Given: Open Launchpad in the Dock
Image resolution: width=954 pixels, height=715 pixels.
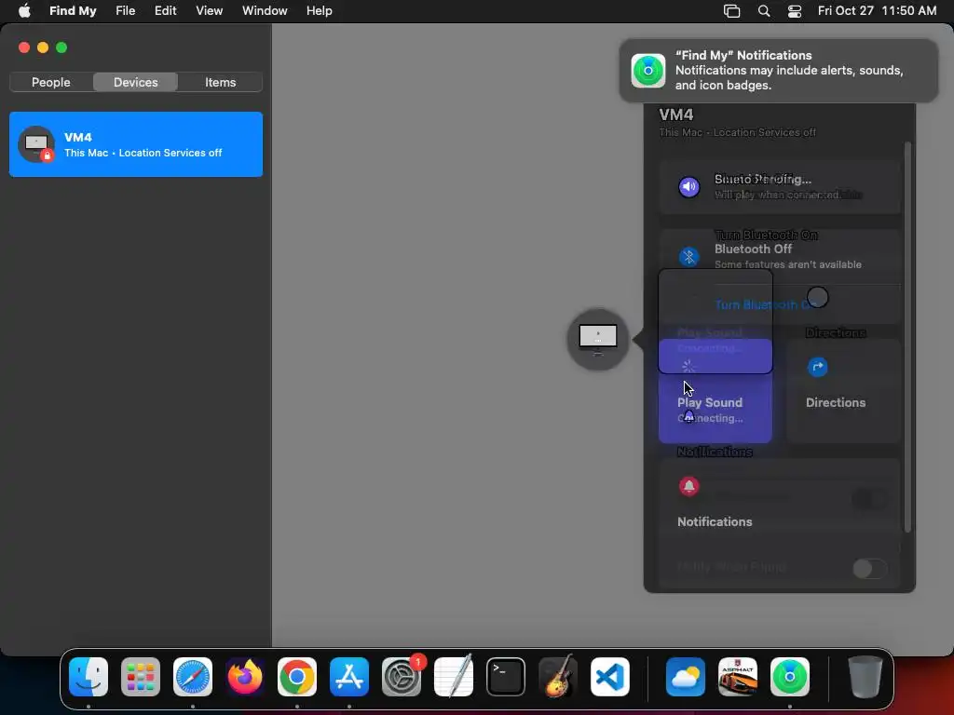Looking at the screenshot, I should (x=141, y=677).
